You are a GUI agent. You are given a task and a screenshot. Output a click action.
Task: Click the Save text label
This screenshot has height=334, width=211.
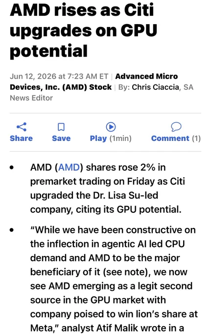(61, 138)
